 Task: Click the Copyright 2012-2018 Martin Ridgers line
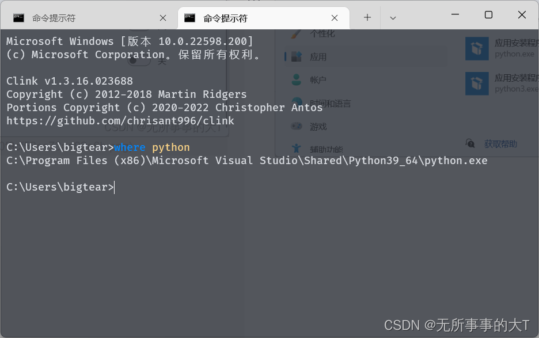click(127, 94)
